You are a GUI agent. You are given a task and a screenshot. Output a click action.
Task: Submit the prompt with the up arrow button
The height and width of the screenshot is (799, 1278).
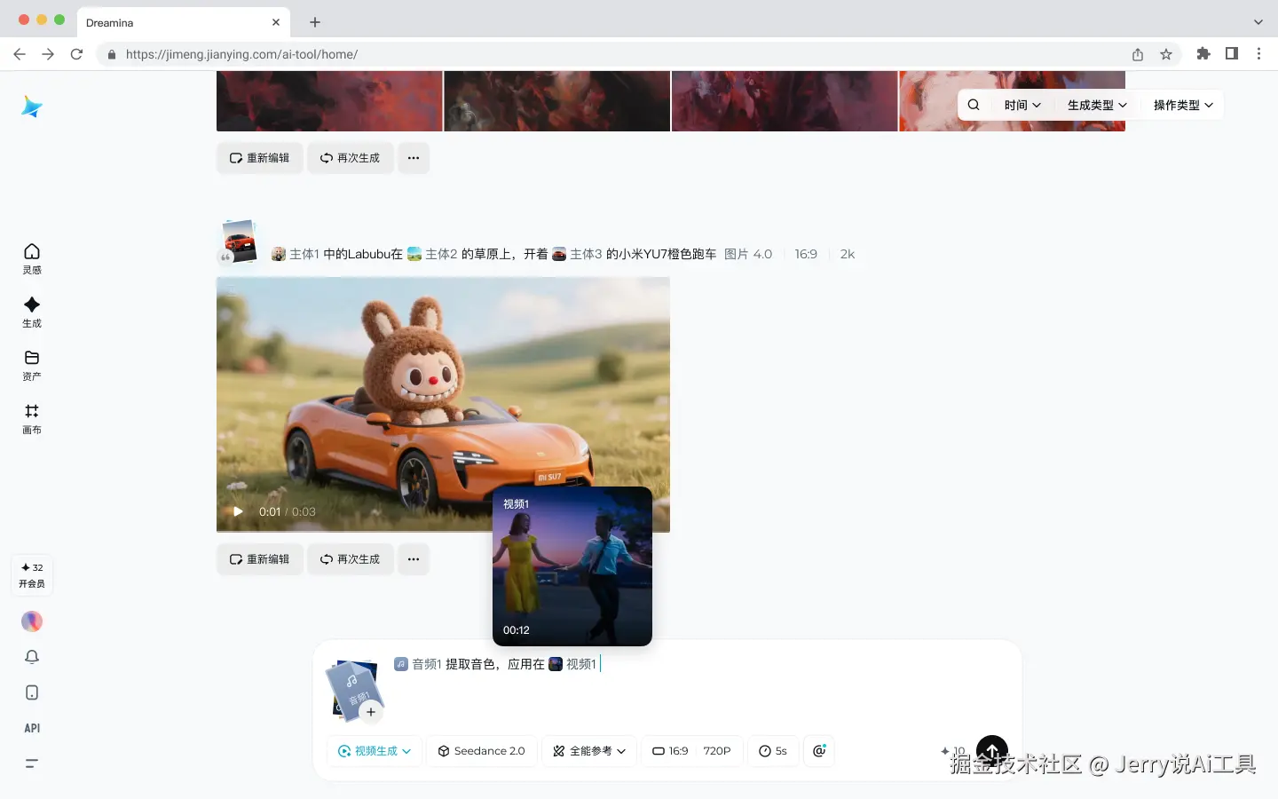click(992, 751)
